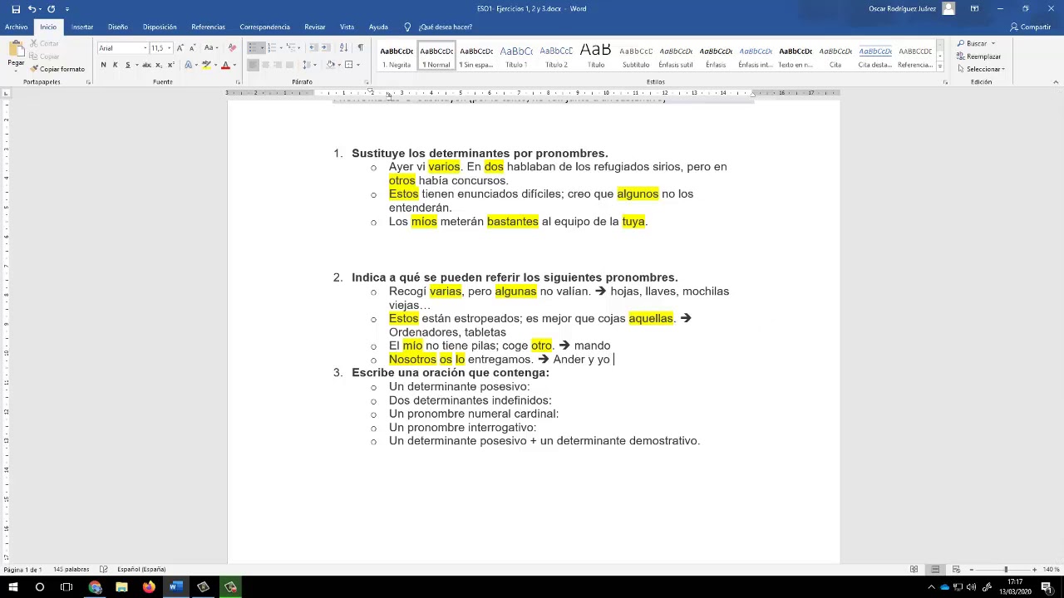Open the Arial font name dropdown

pyautogui.click(x=145, y=48)
